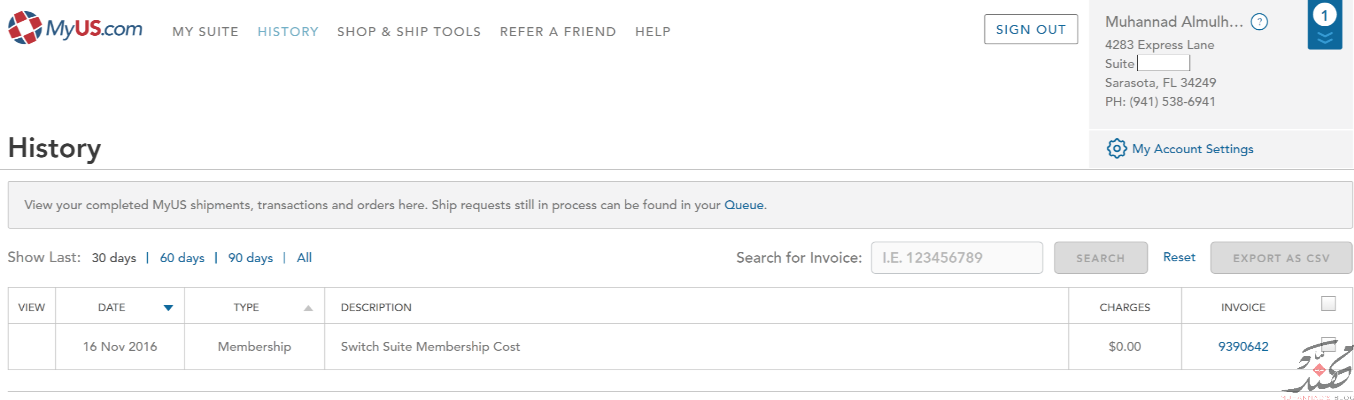This screenshot has width=1354, height=400.
Task: Sort by Date descending arrow
Action: click(168, 308)
